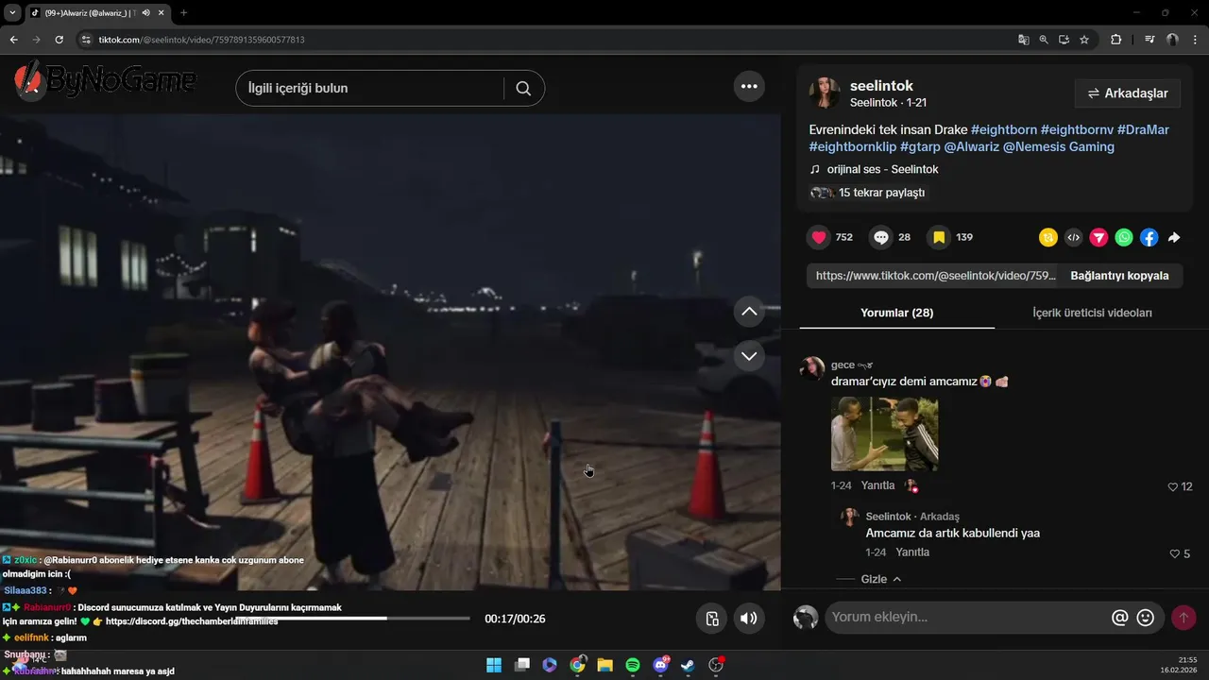Mute the video with the speaker icon

tap(748, 619)
